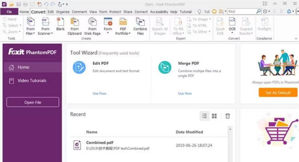Collapse the ribbon with the chevron
This screenshot has width=299, height=162.
pyautogui.click(x=296, y=39)
